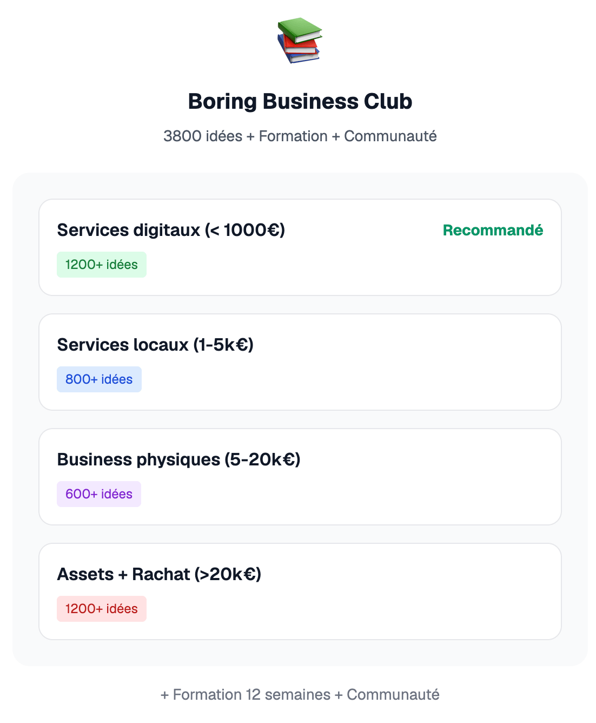Click the word Formation in the subtitle
The height and width of the screenshot is (723, 596).
pyautogui.click(x=293, y=136)
